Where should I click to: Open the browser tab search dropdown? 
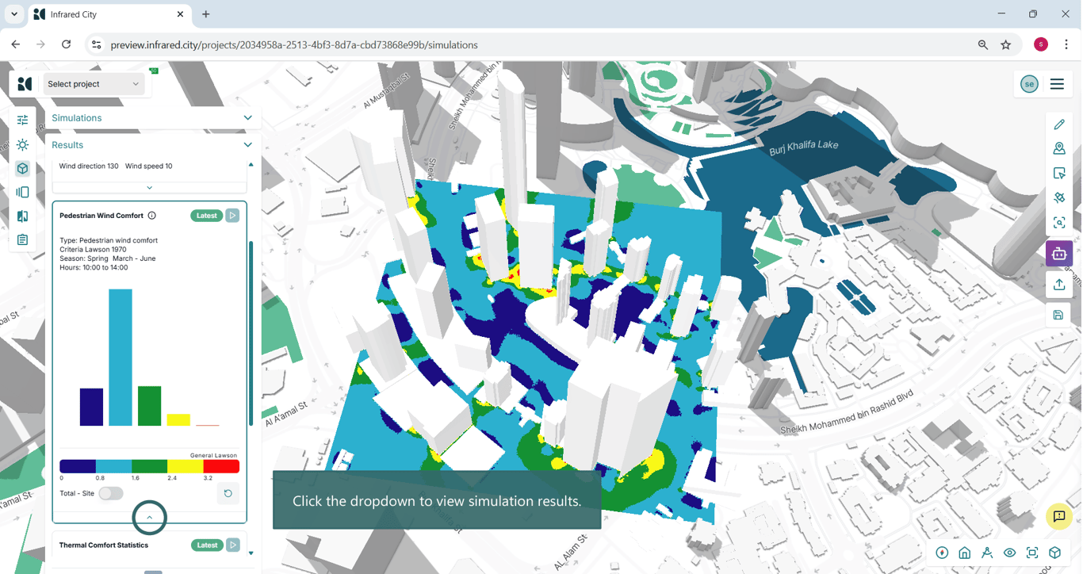point(14,14)
